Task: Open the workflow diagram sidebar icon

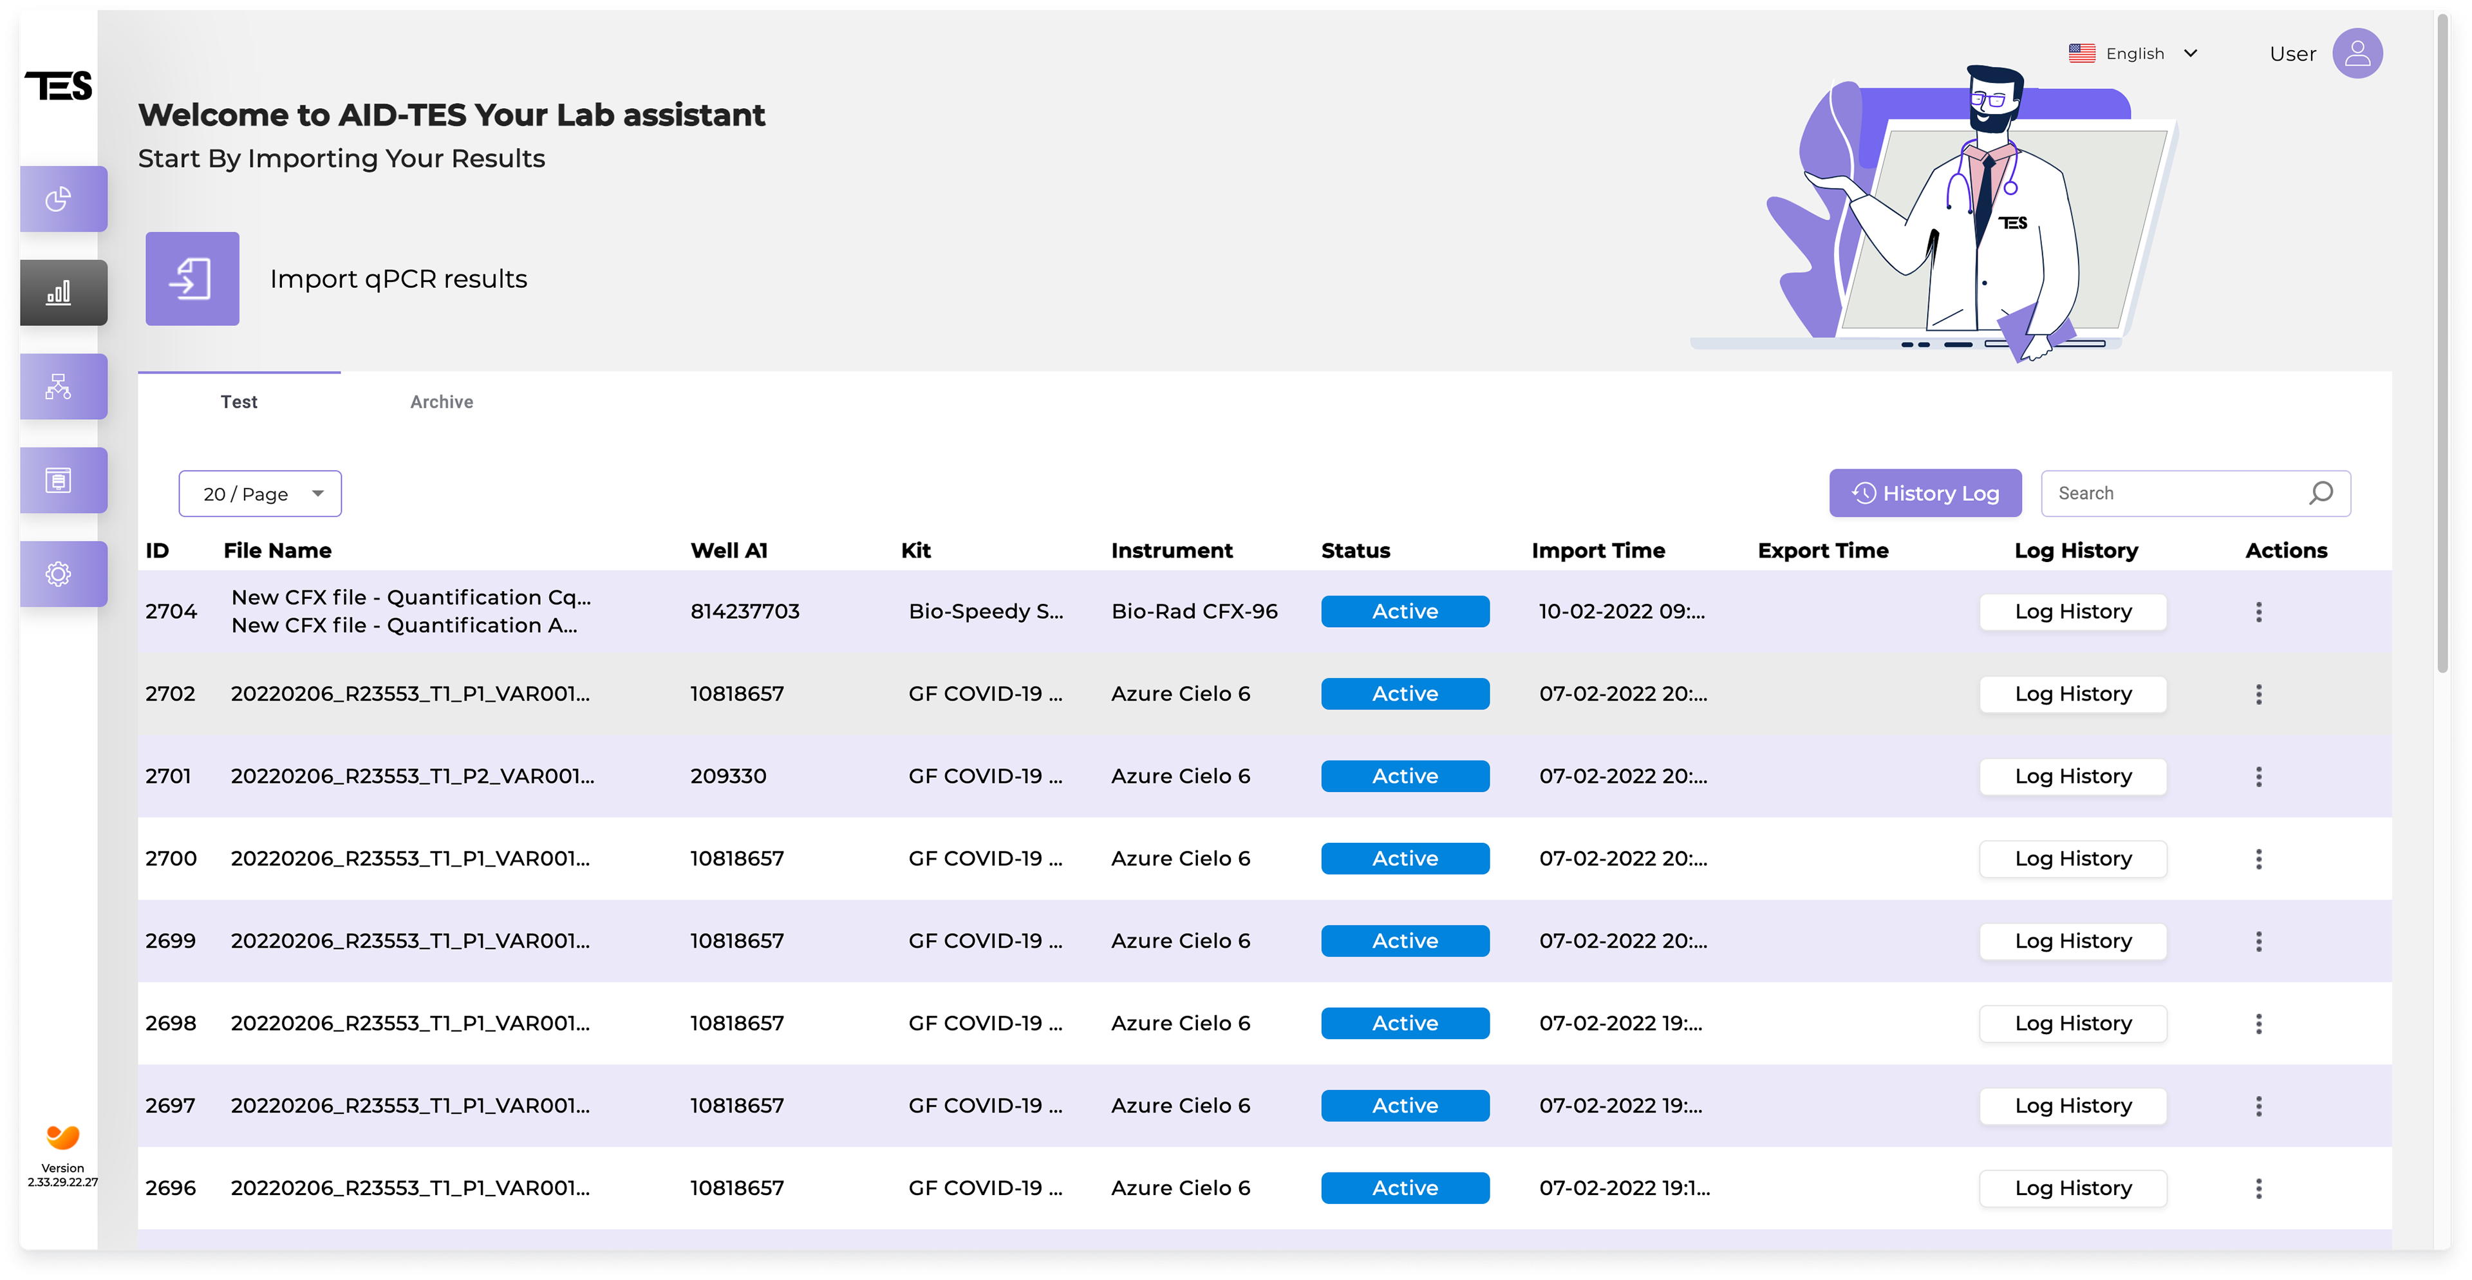Action: 59,387
